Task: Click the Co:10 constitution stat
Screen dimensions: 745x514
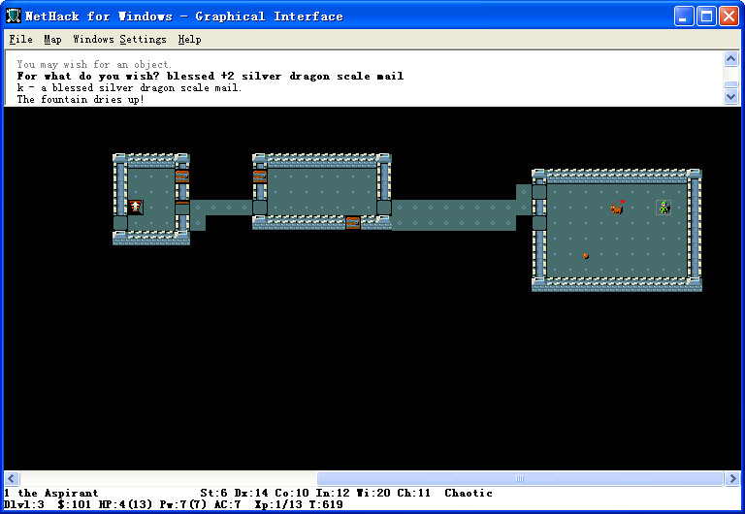Action: (x=292, y=493)
